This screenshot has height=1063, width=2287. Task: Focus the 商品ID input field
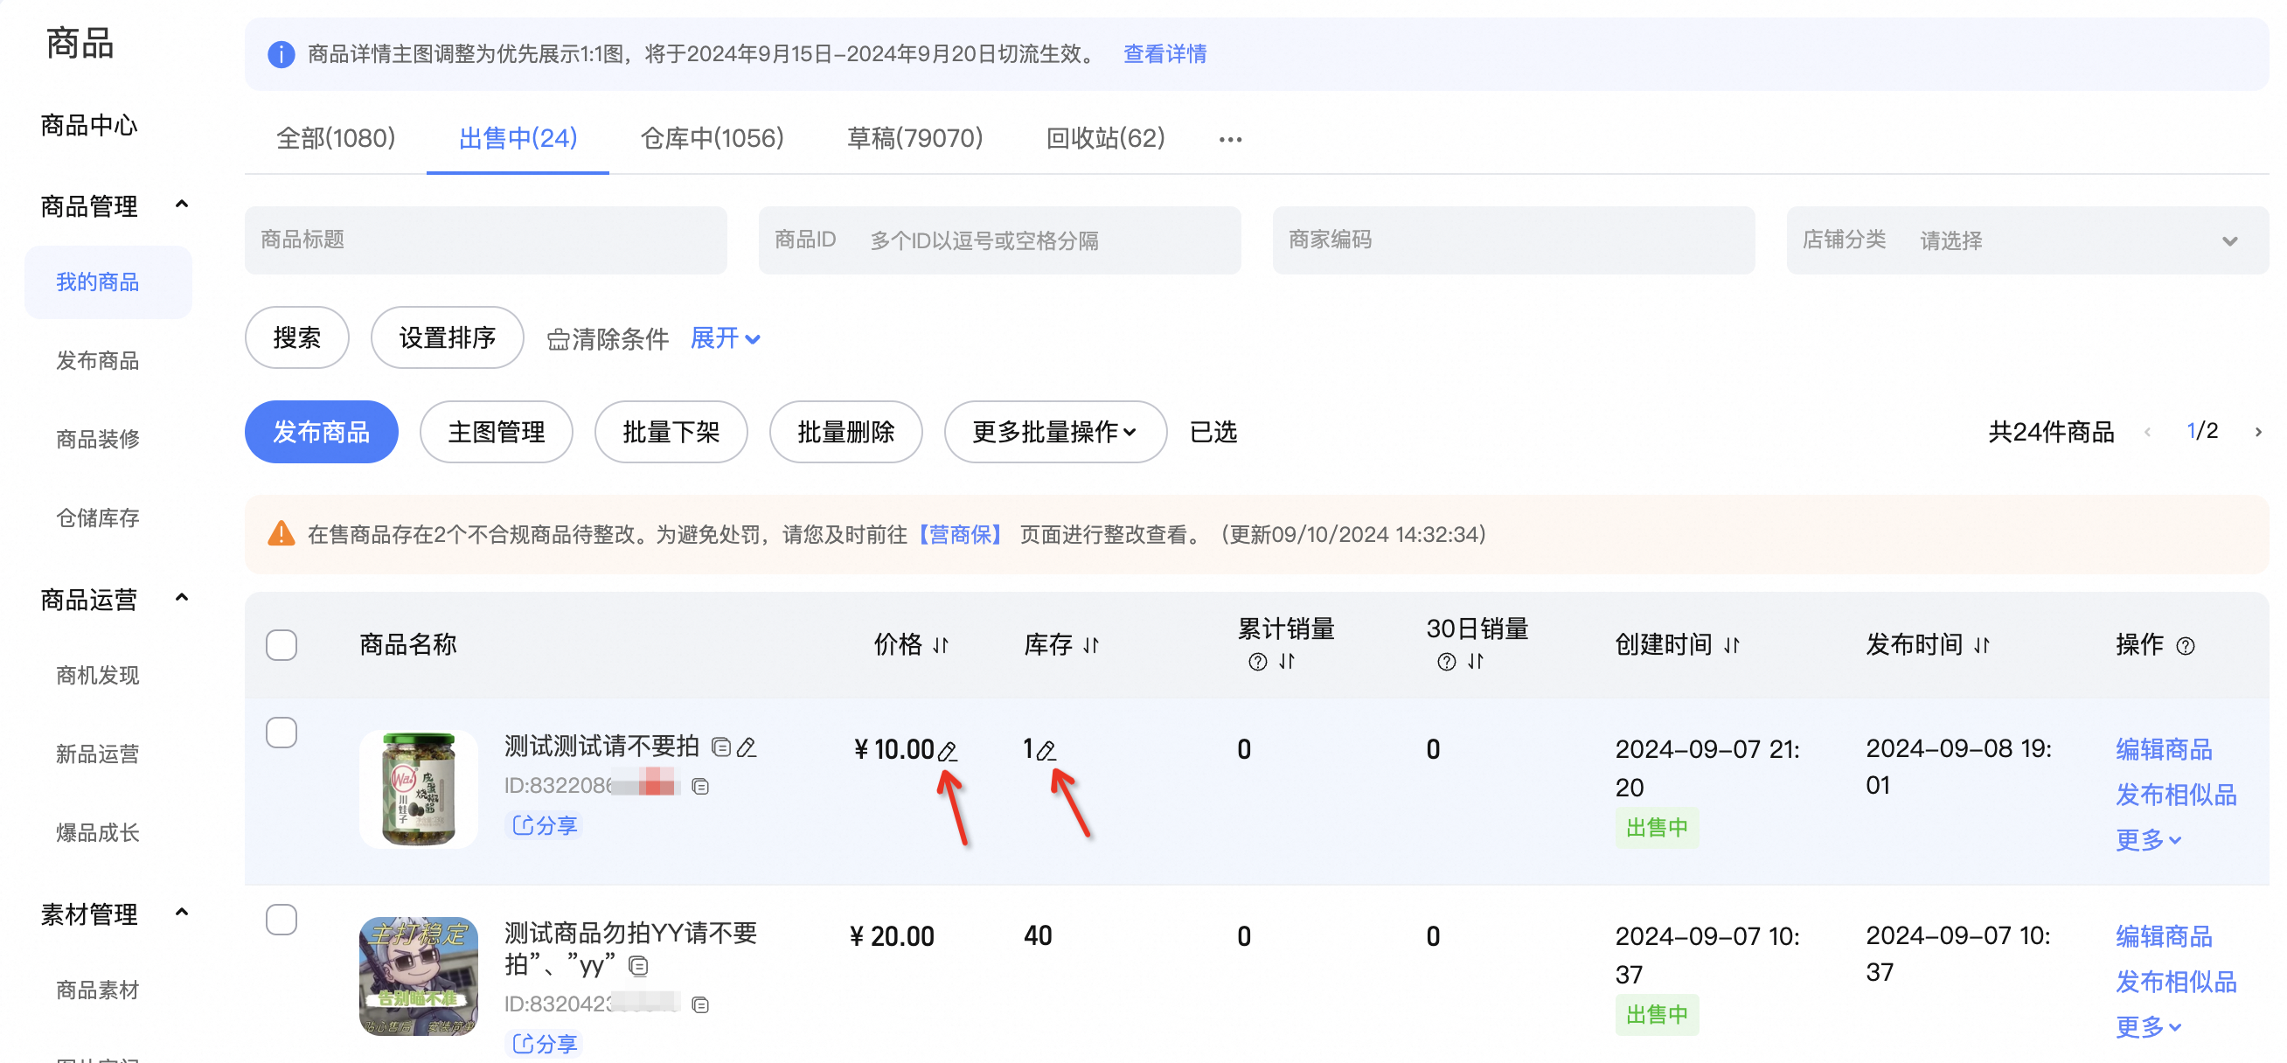click(x=999, y=240)
